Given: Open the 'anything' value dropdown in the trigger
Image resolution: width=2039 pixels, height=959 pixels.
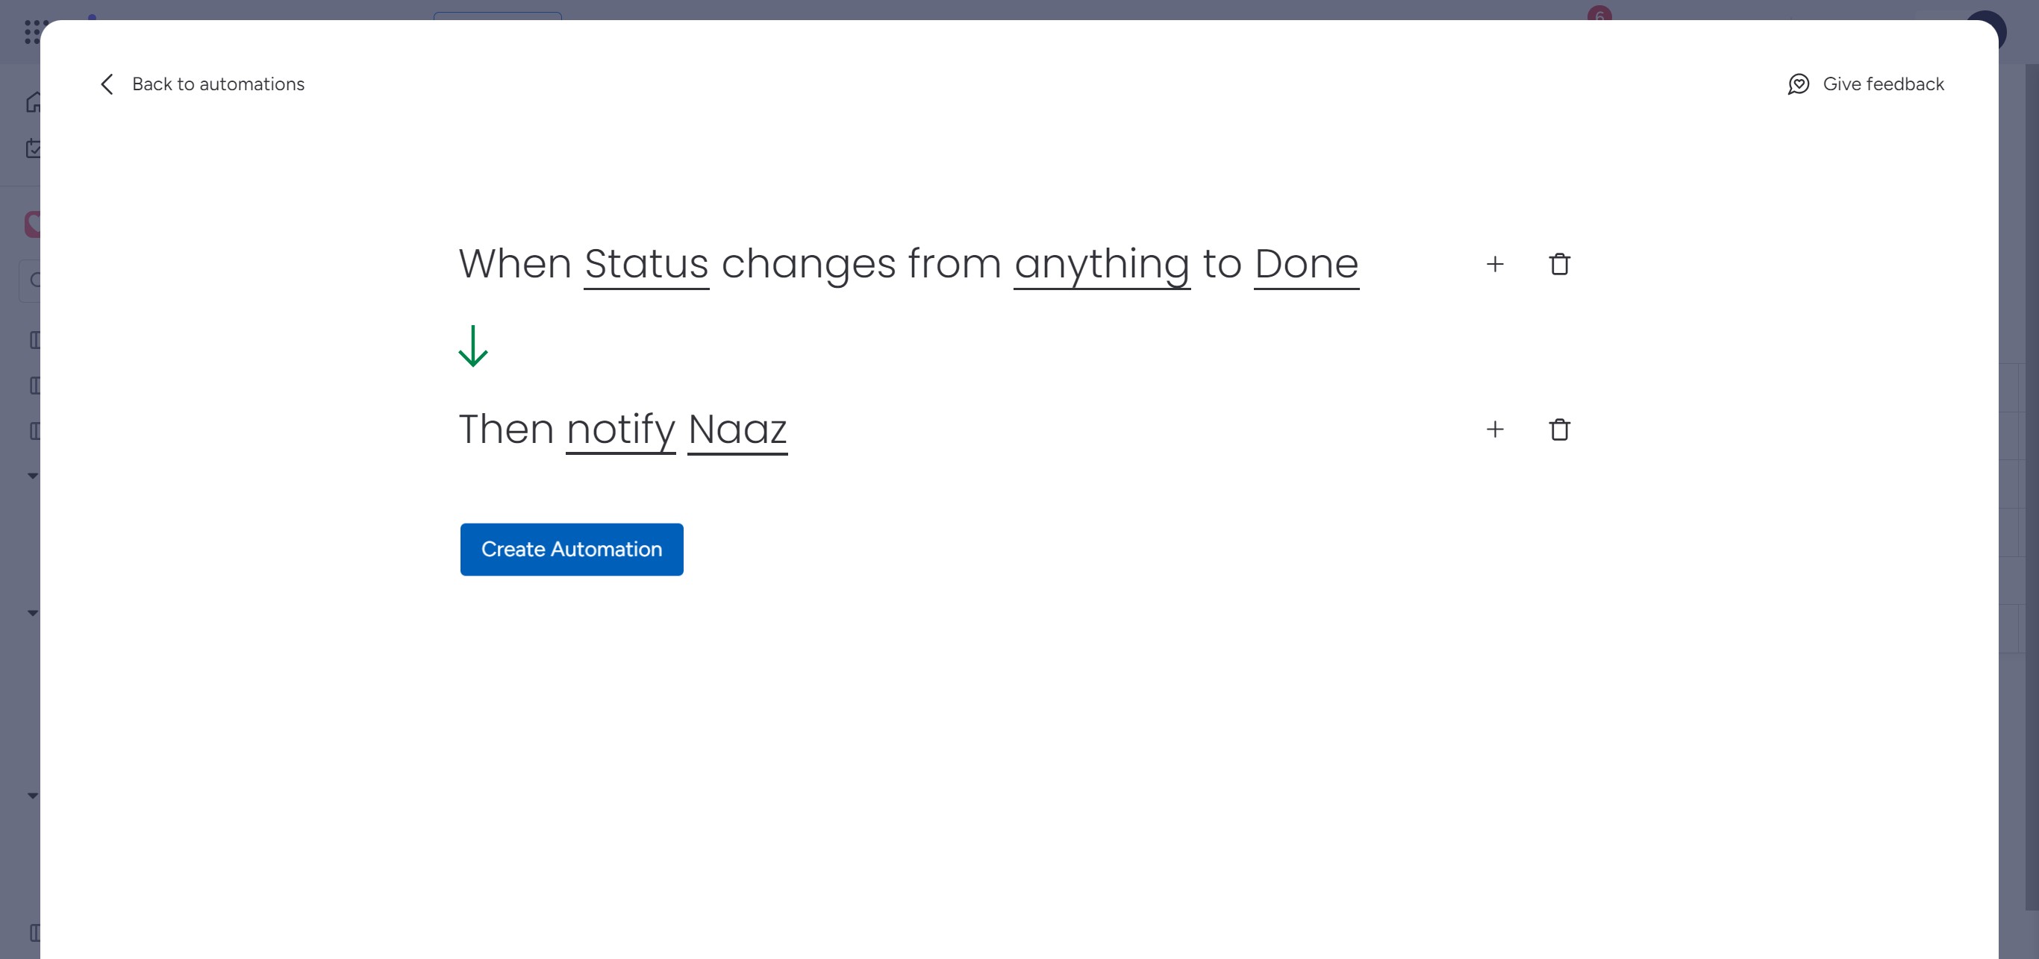Looking at the screenshot, I should click(1102, 264).
